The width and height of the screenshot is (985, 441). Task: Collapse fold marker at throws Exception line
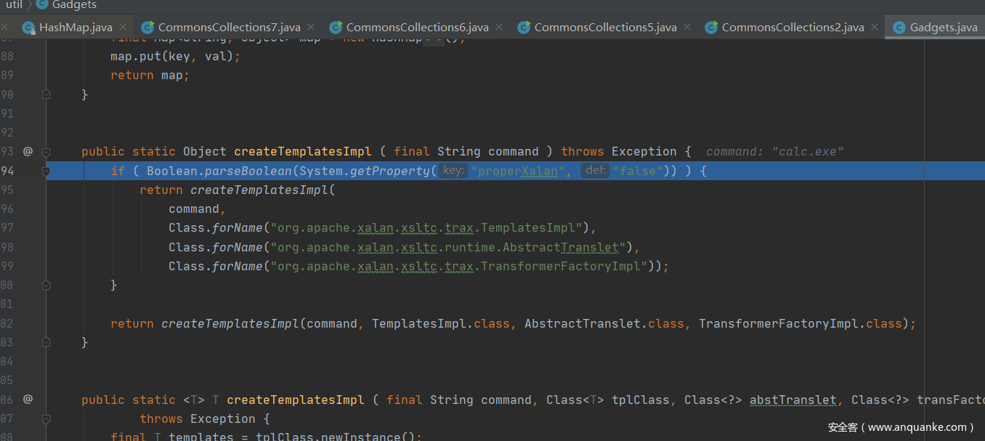click(46, 419)
